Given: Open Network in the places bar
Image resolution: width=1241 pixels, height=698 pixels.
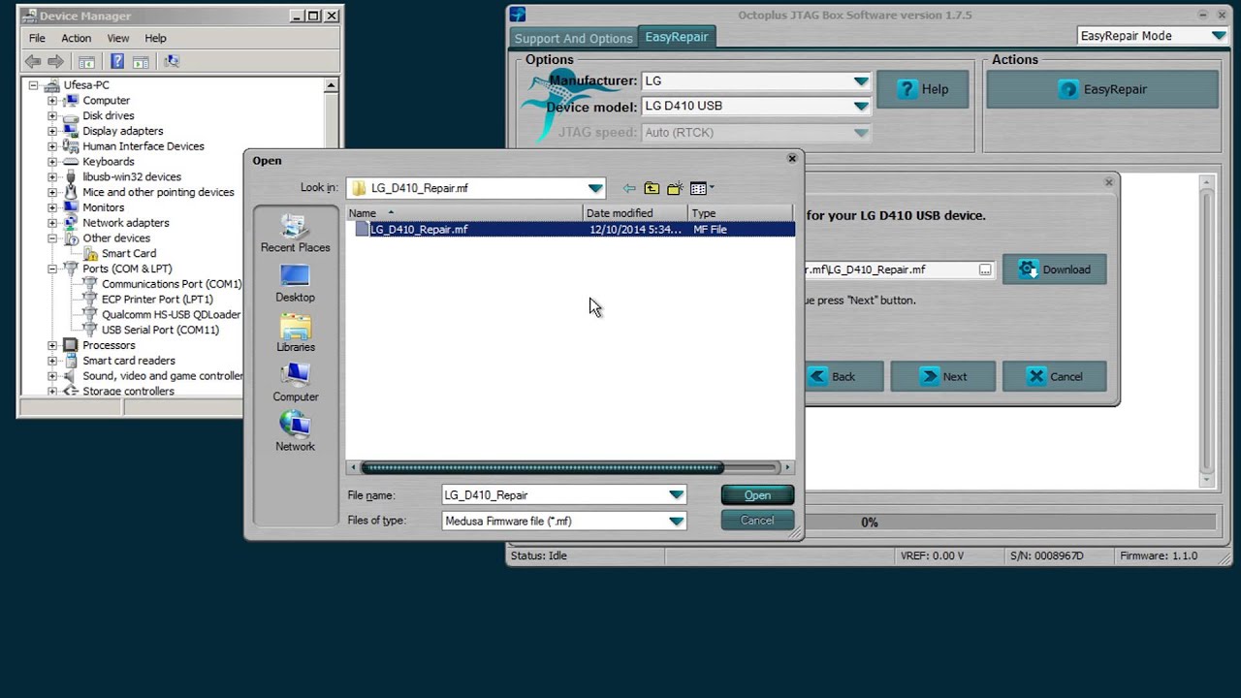Looking at the screenshot, I should (295, 432).
